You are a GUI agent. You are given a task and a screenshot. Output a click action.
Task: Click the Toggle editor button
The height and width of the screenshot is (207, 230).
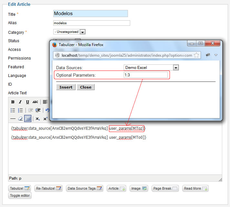coord(20,195)
